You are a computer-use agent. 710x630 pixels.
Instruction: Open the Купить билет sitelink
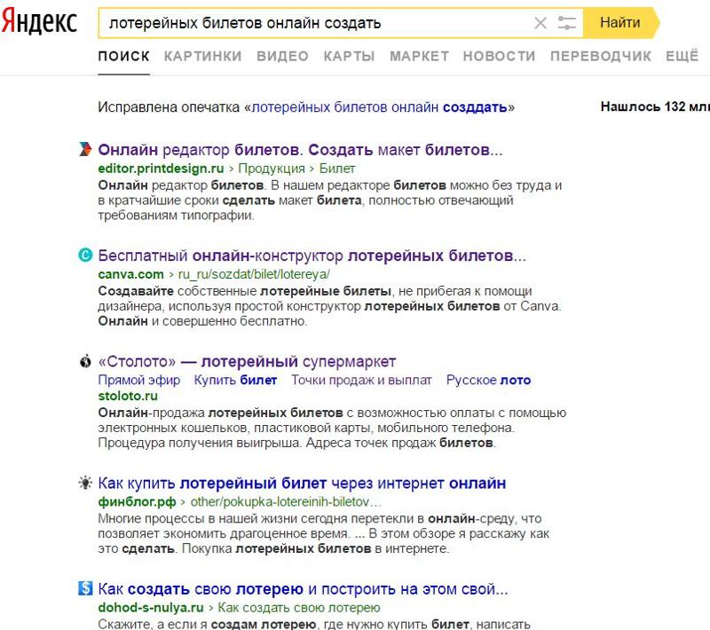pyautogui.click(x=235, y=380)
